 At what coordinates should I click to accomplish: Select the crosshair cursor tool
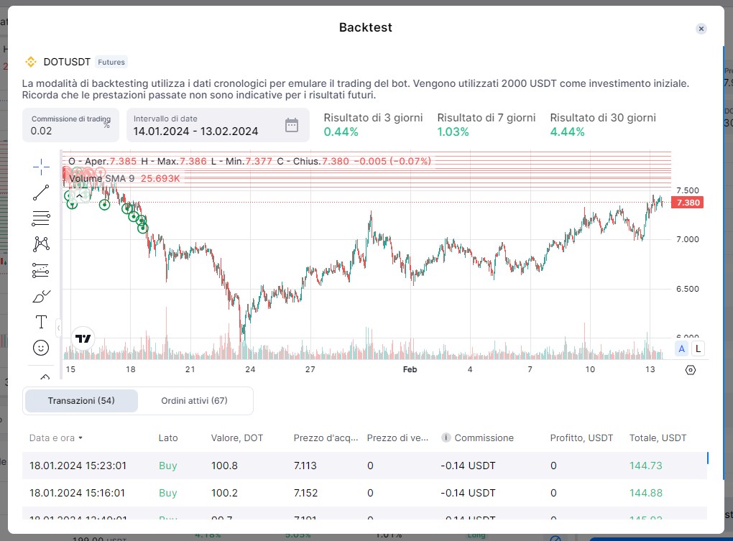click(x=41, y=167)
